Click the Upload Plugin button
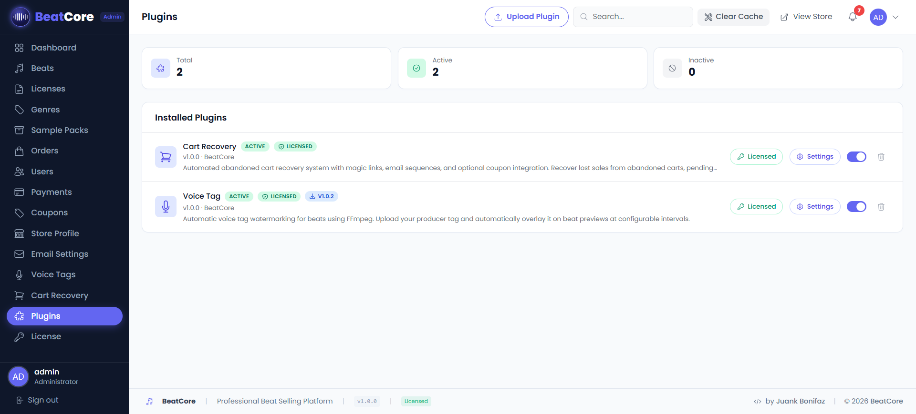Screen dimensions: 916x414 pos(526,17)
